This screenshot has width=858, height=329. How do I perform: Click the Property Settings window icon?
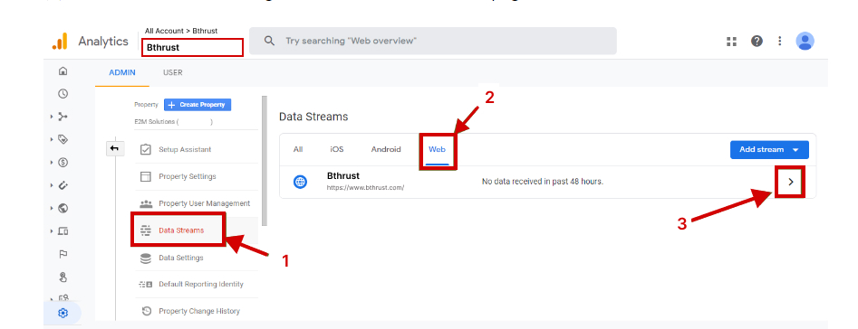coord(146,176)
